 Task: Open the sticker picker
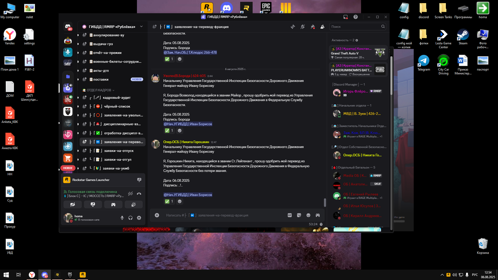[x=299, y=215]
